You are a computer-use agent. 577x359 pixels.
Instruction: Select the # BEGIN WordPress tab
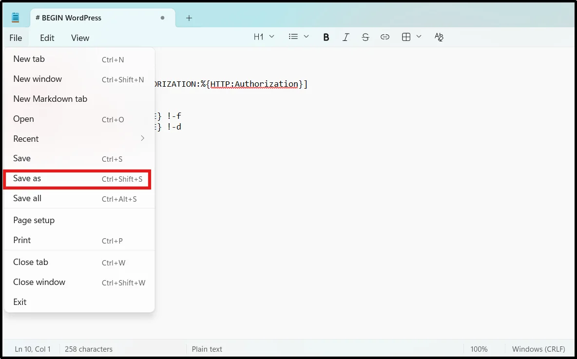(103, 18)
